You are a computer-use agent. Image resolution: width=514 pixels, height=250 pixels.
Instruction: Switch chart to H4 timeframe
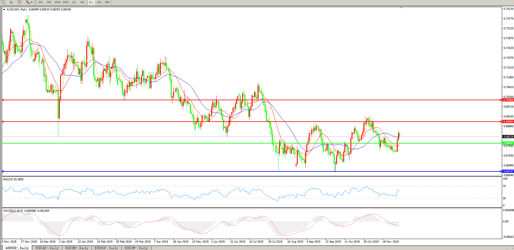[82, 2]
